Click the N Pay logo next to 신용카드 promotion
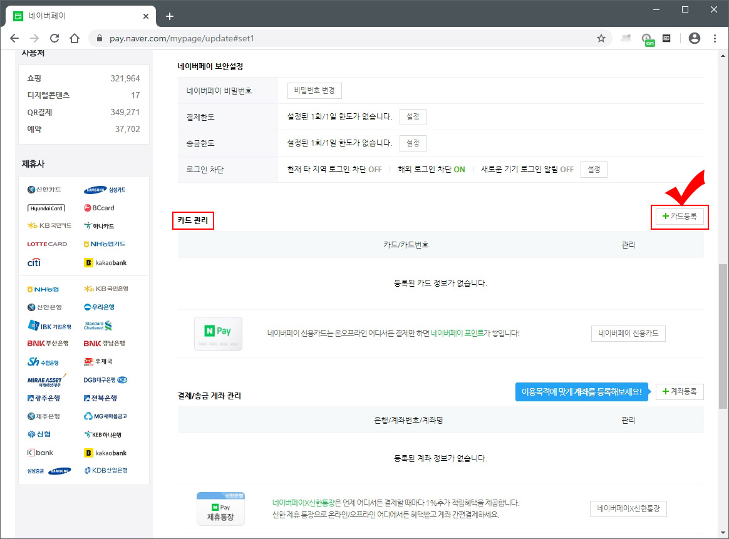The width and height of the screenshot is (729, 539). [x=218, y=333]
